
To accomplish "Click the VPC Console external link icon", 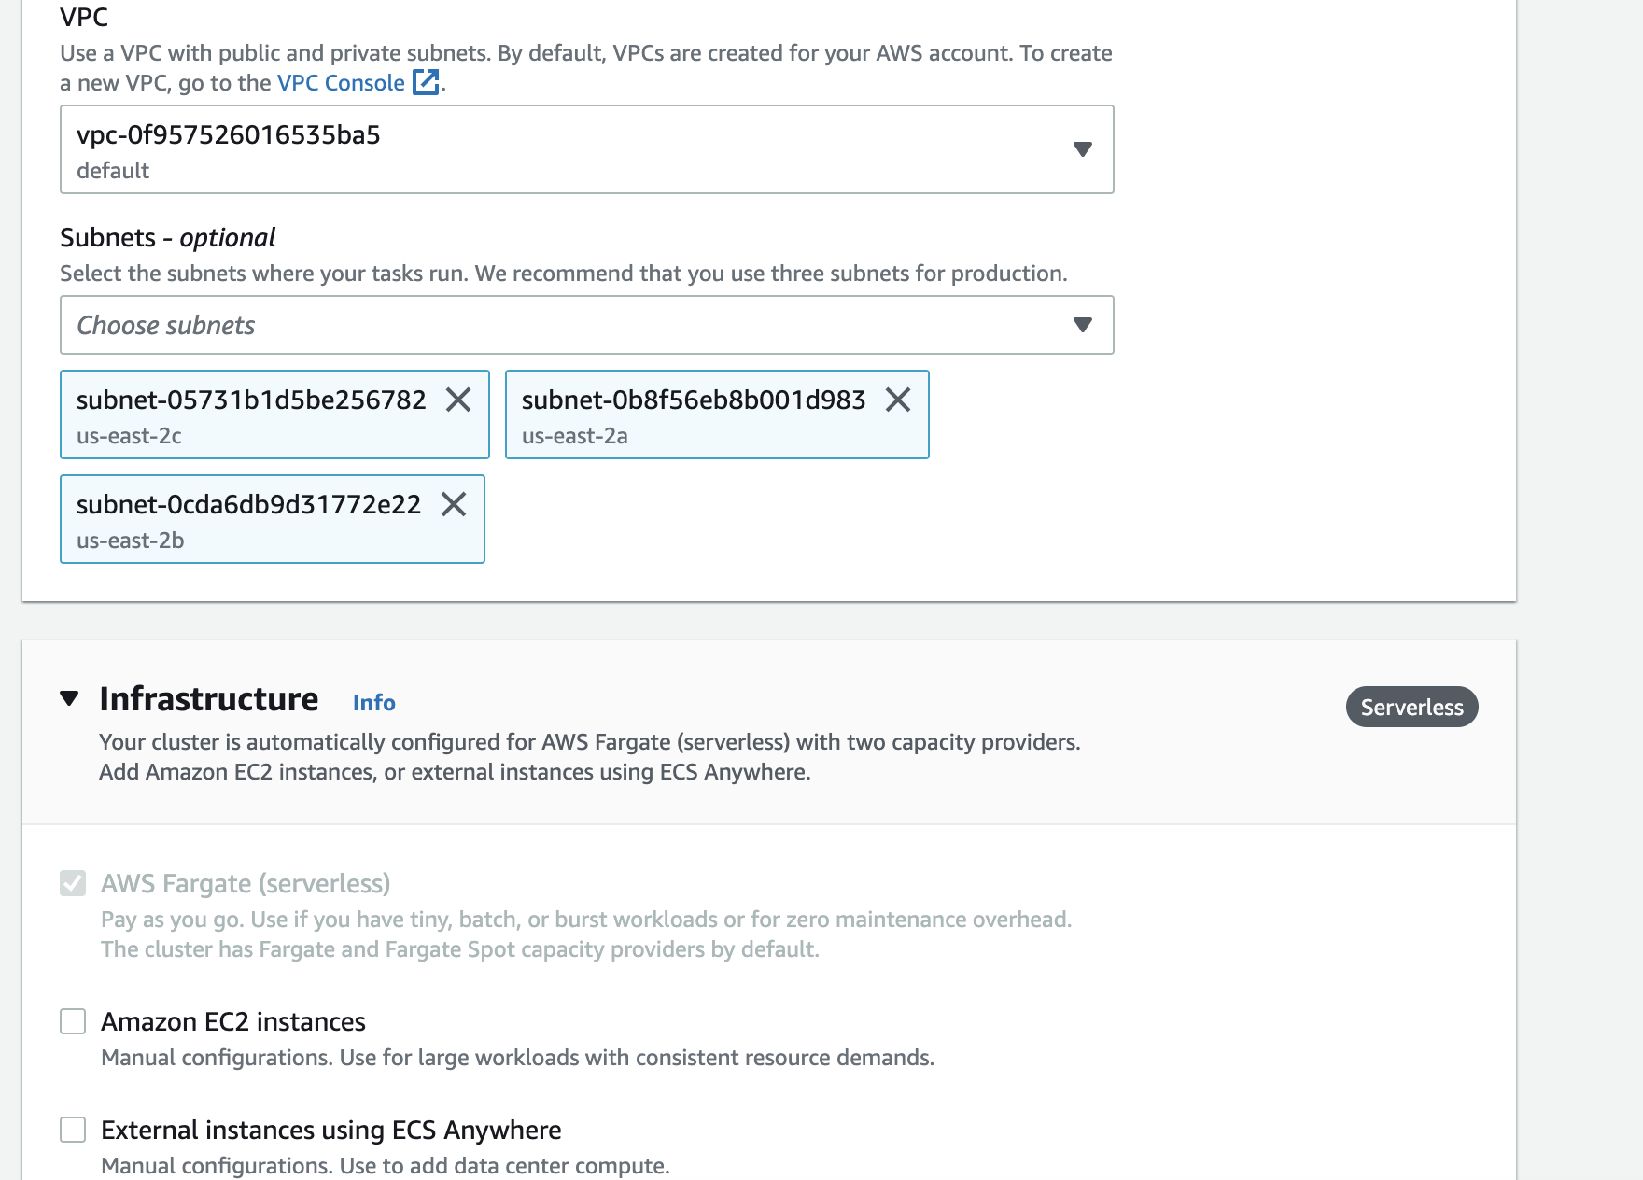I will pos(427,83).
